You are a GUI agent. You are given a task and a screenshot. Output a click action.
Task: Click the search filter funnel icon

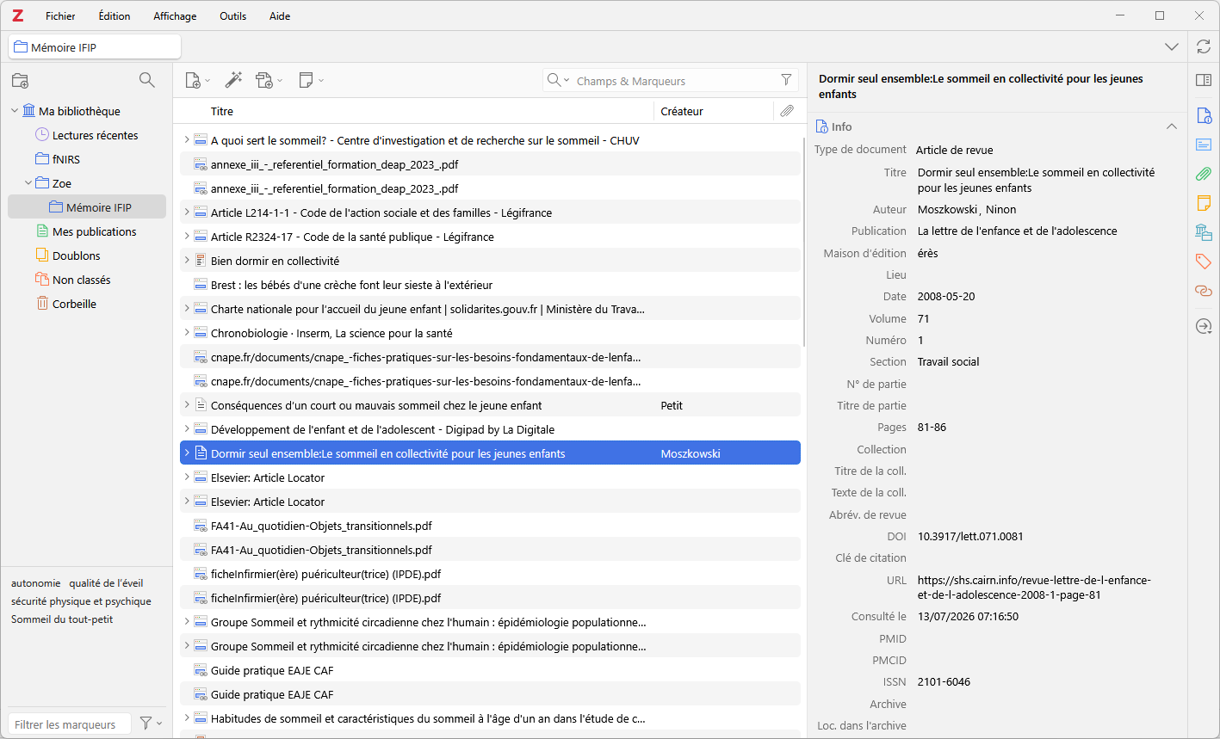[x=786, y=80]
